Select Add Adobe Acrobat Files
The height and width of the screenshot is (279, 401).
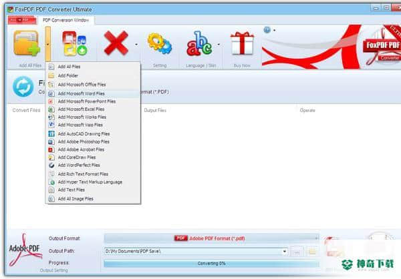click(x=93, y=150)
